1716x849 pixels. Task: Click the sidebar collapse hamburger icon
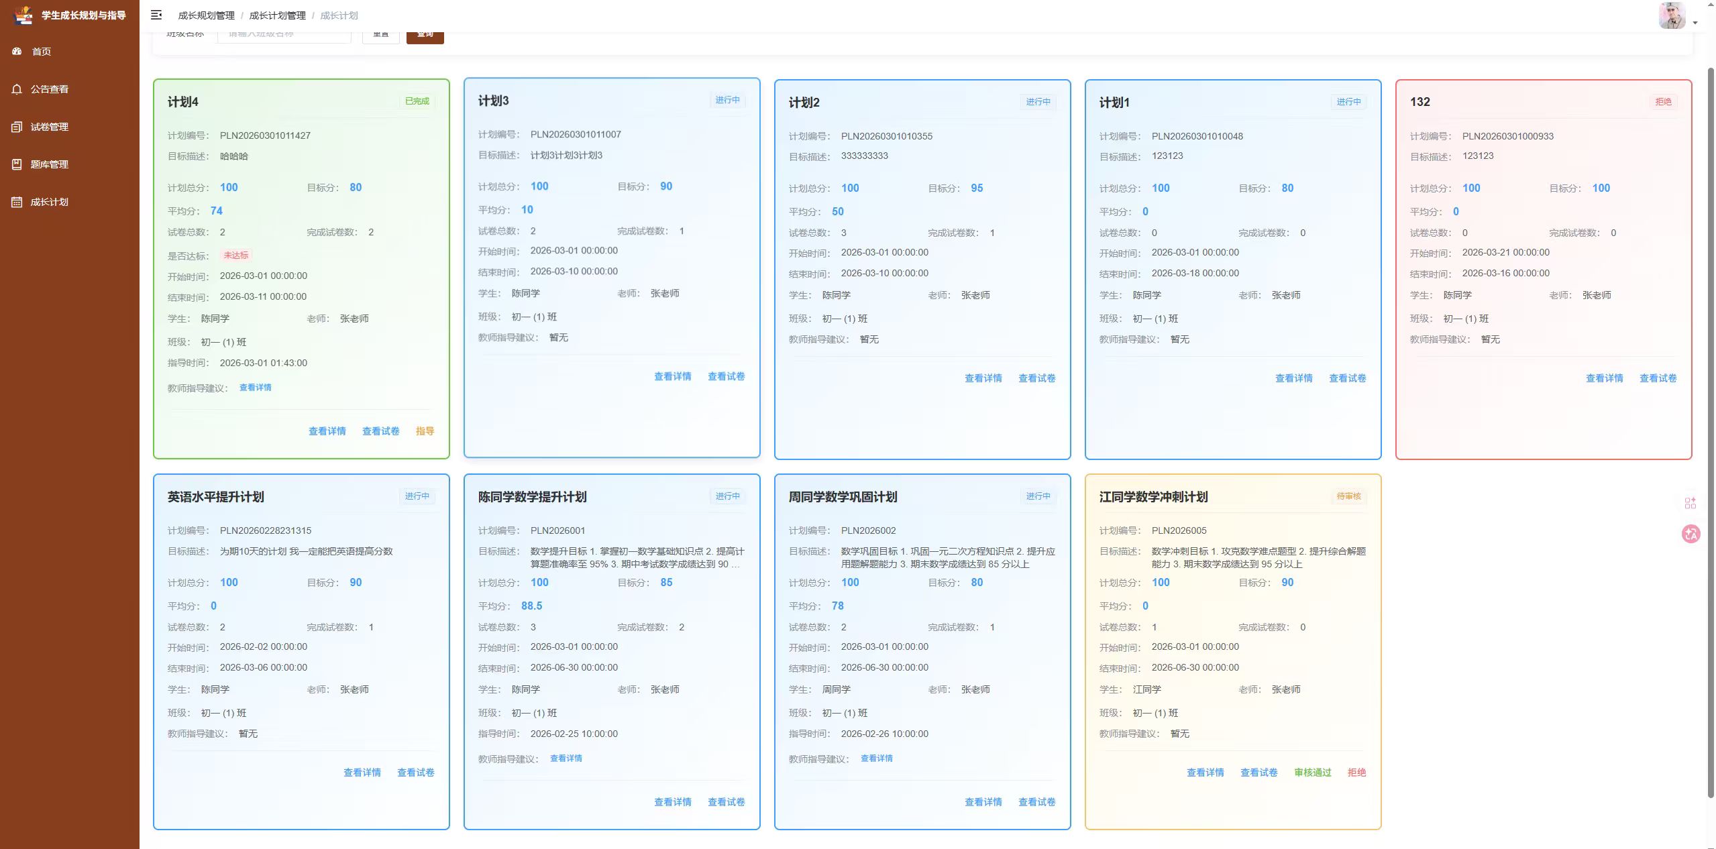click(x=156, y=15)
